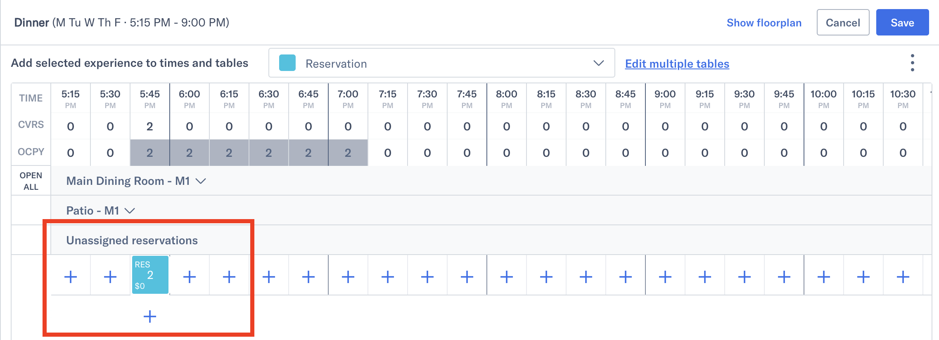Select the highlighted OCPY cell at 5:45 PM
Viewport: 939px width, 340px height.
149,152
